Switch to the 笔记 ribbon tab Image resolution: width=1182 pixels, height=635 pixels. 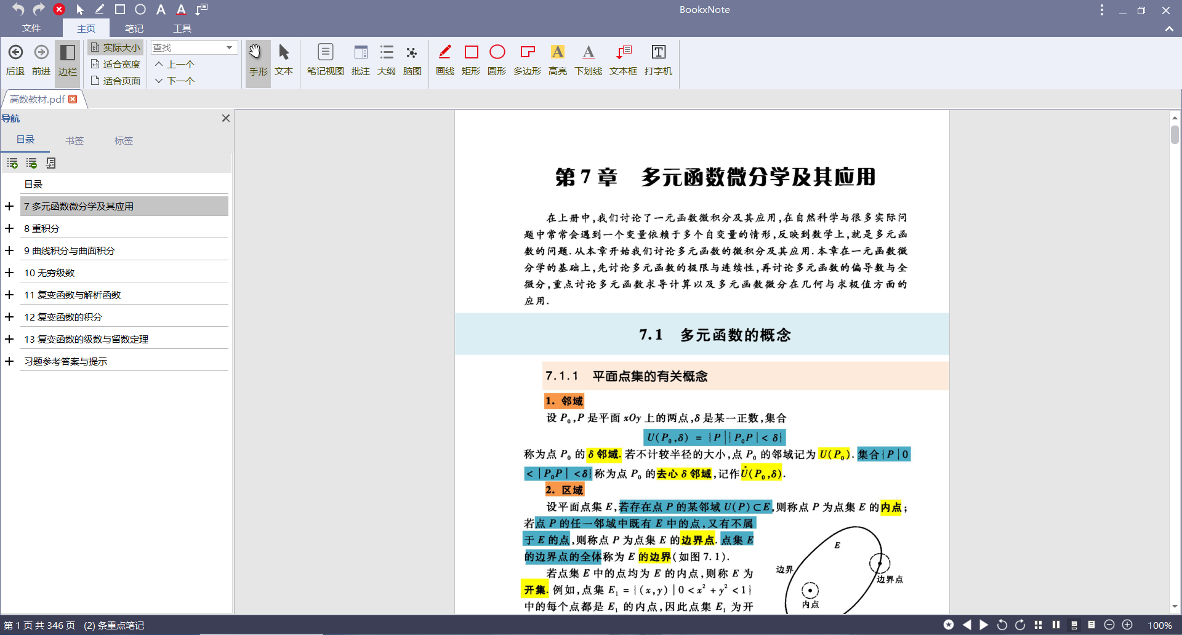[x=134, y=28]
